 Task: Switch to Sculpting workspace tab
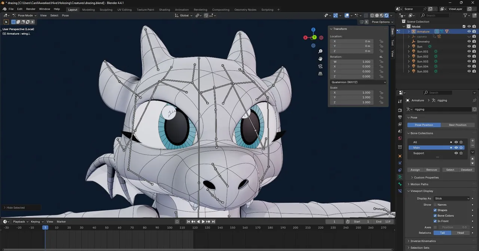click(x=106, y=10)
